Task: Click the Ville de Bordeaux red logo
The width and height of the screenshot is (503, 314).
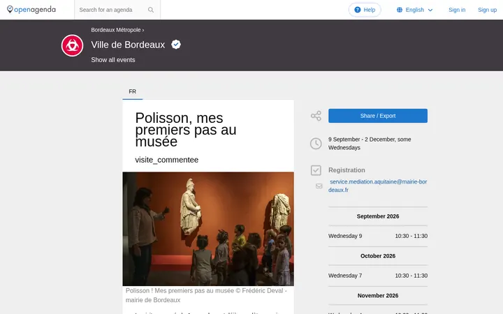Action: click(72, 45)
